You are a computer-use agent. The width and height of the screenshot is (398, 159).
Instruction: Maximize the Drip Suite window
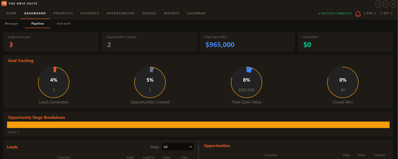(x=386, y=4)
